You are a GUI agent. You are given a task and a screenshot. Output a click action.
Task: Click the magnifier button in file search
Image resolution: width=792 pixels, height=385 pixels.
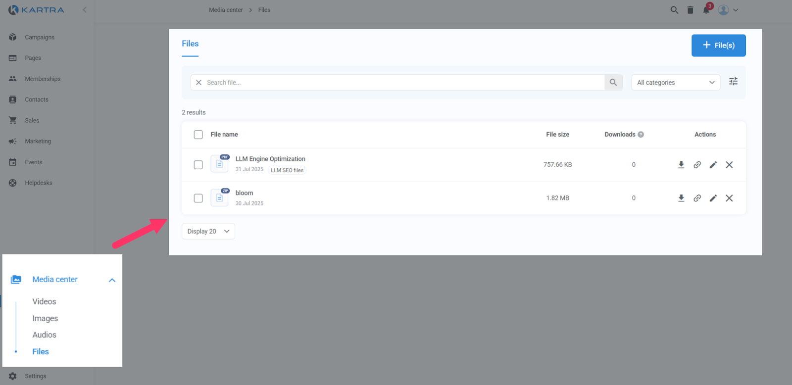[613, 83]
